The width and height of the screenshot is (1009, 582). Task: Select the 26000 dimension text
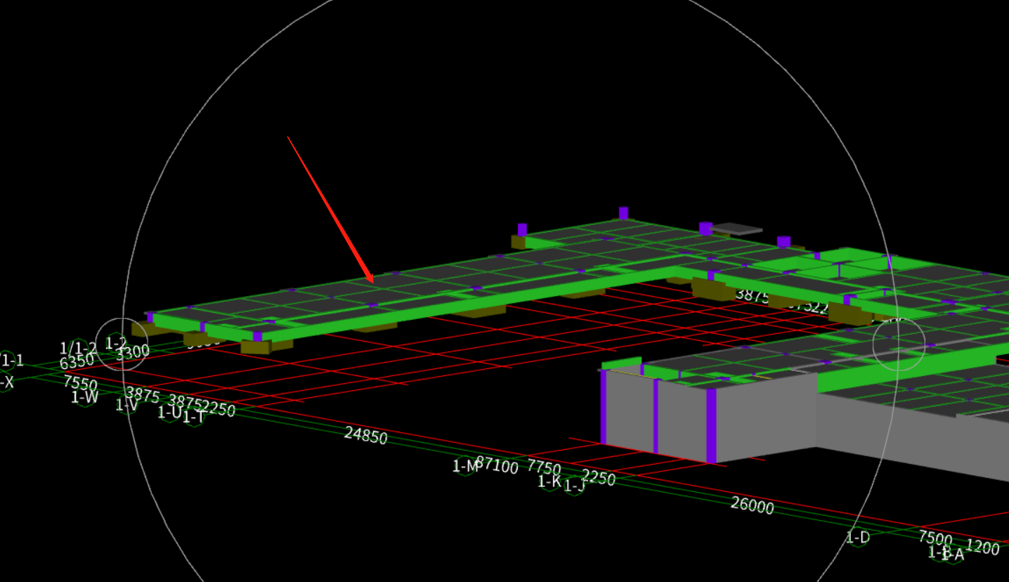click(x=752, y=505)
